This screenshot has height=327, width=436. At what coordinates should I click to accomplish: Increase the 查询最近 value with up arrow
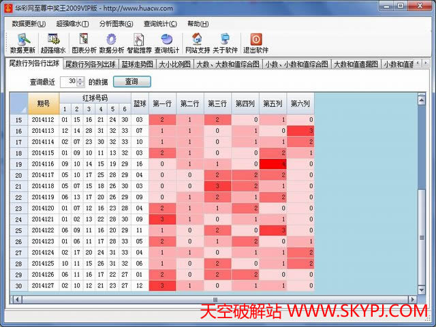pos(80,78)
